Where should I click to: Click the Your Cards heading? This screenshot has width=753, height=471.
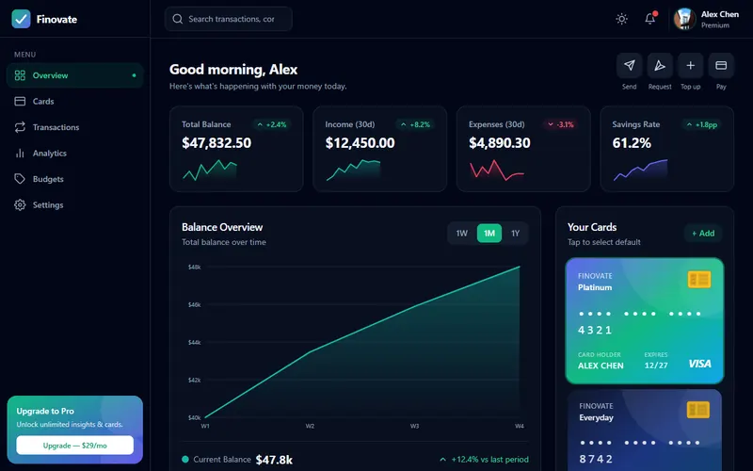click(592, 227)
